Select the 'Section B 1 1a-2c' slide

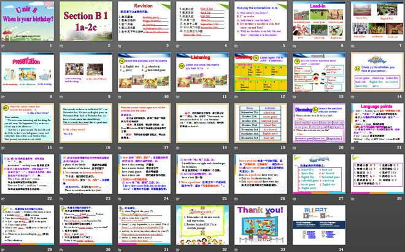pos(86,21)
